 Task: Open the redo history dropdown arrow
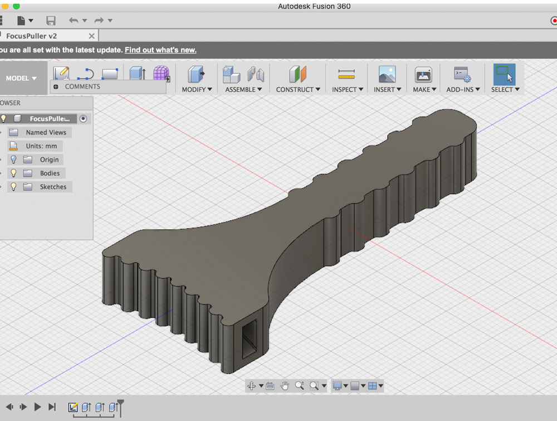point(110,21)
